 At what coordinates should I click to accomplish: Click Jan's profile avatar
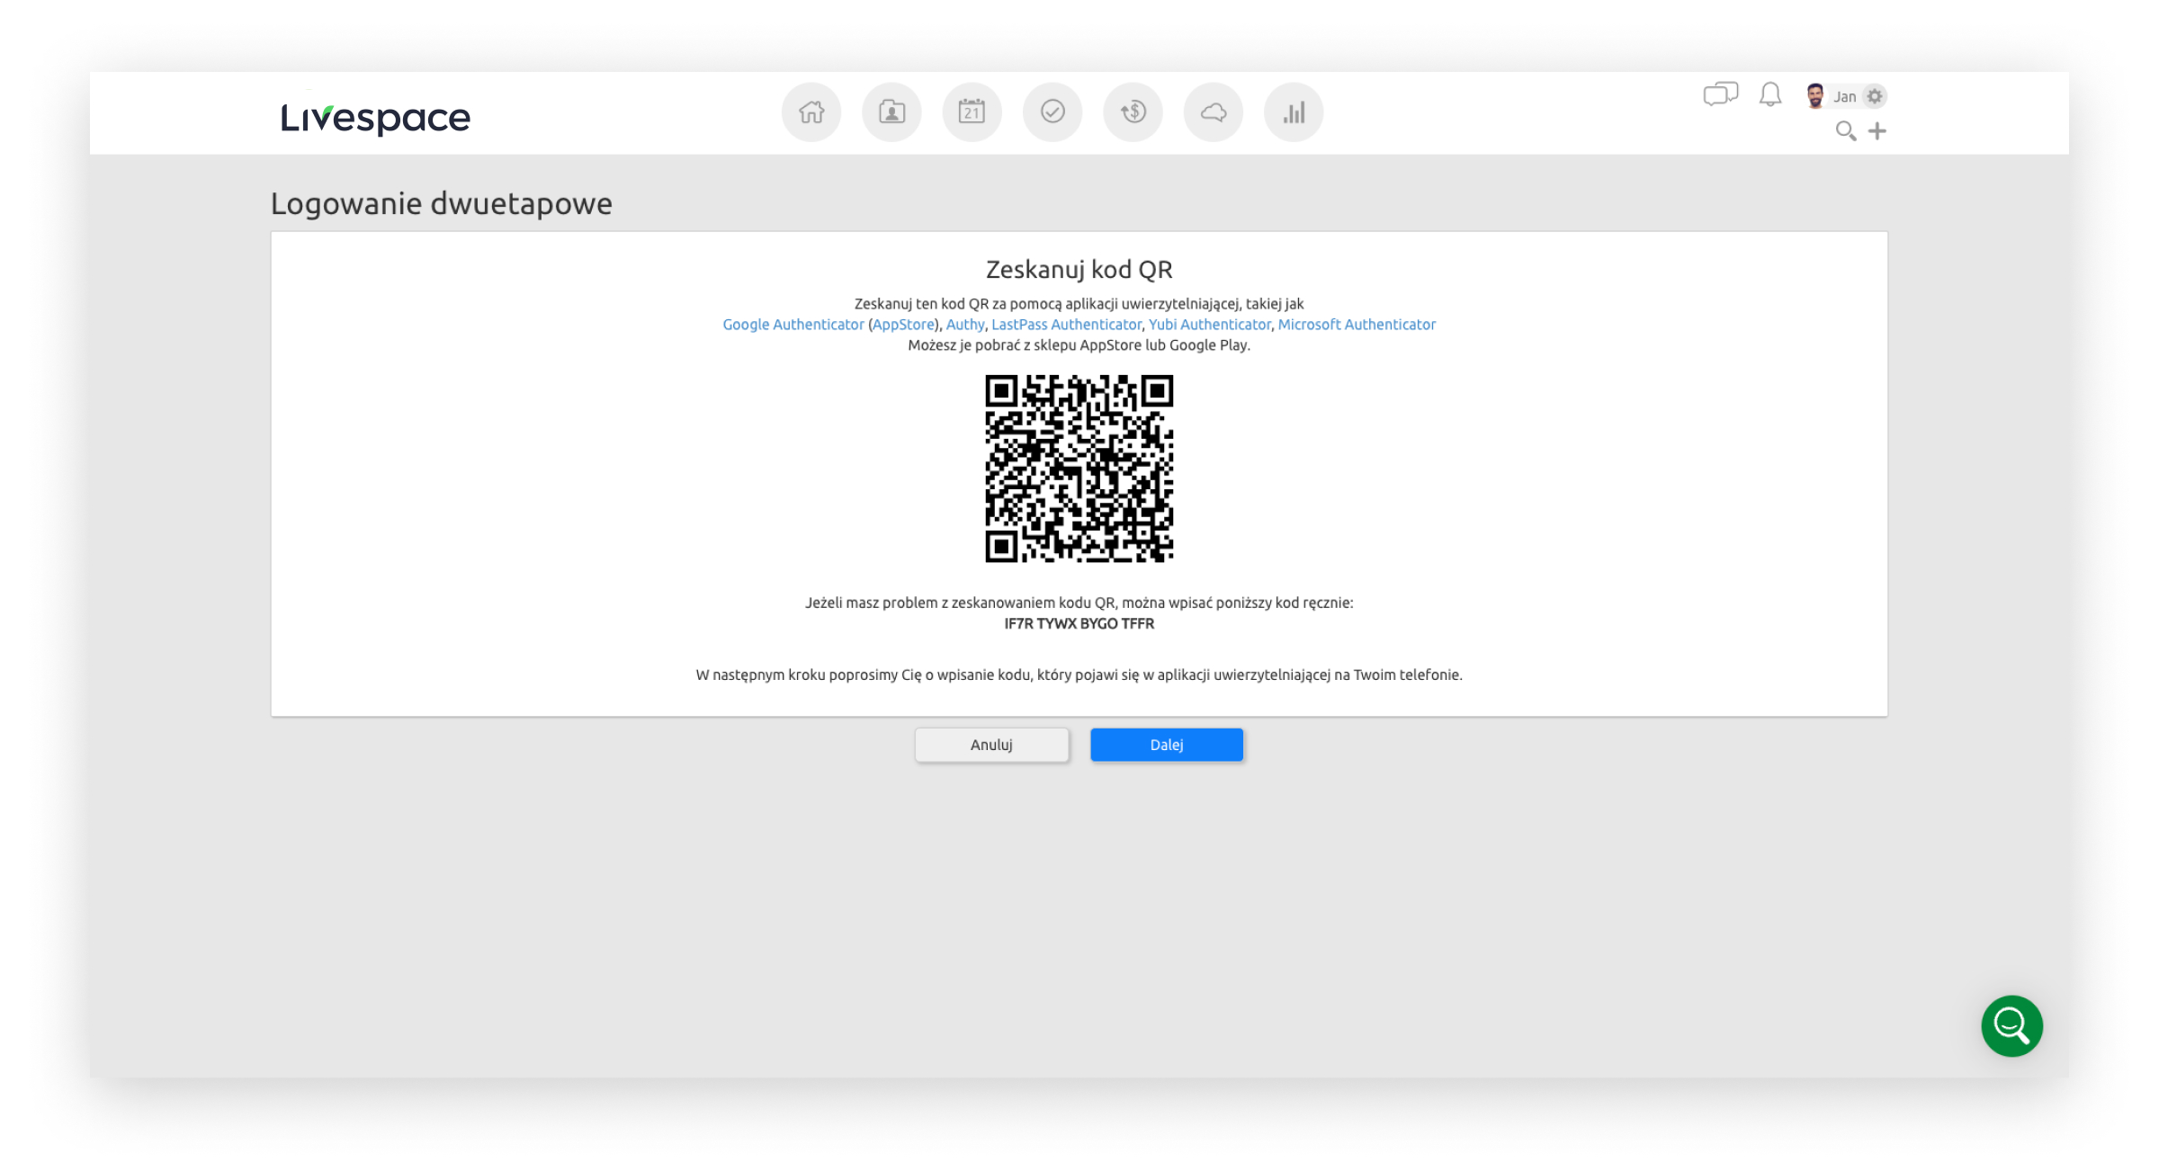coord(1815,95)
